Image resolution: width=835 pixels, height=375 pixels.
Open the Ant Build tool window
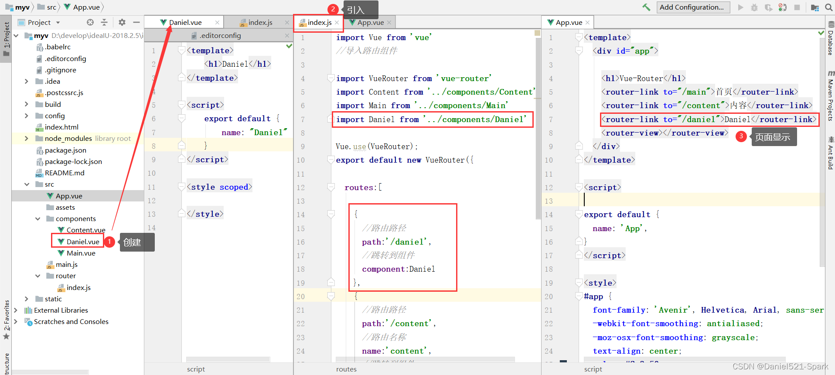click(x=831, y=153)
